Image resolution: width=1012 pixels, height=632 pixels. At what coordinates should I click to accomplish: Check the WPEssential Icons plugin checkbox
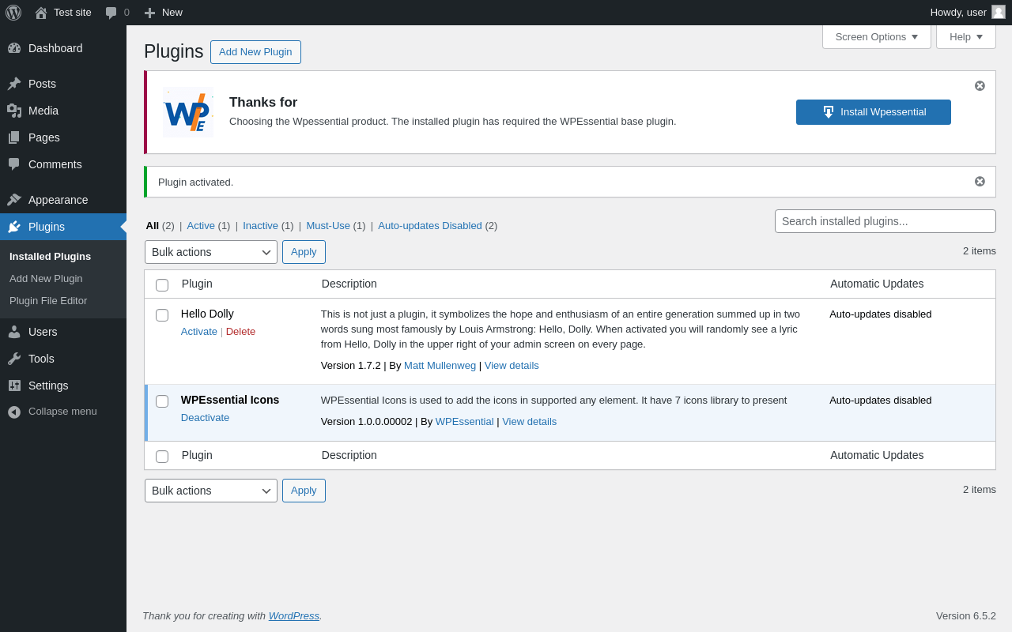pos(162,401)
